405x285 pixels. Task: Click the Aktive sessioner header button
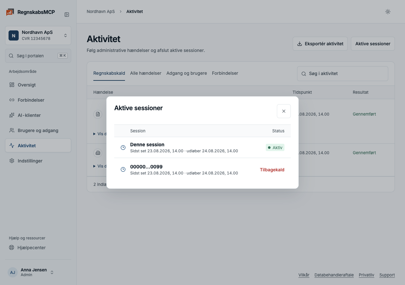pyautogui.click(x=373, y=44)
